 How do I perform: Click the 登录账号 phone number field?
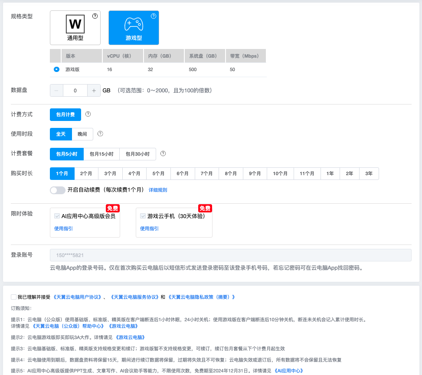[231, 255]
